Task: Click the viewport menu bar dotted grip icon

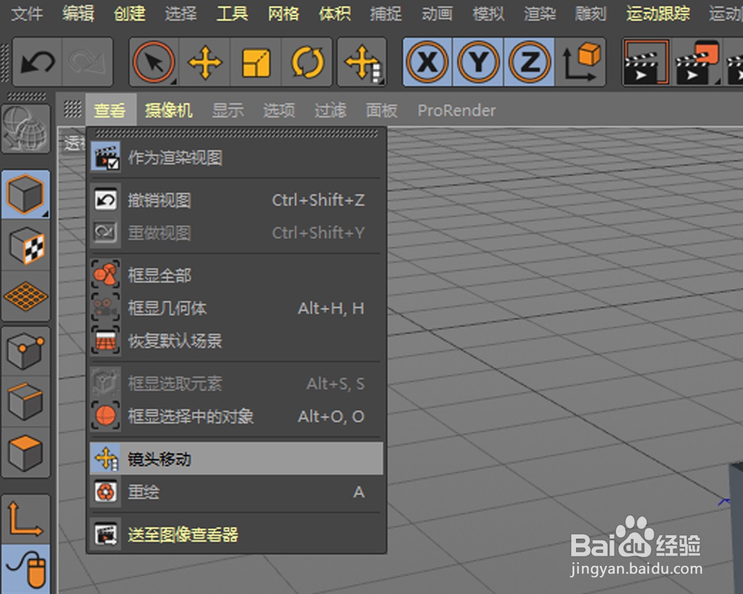Action: (73, 109)
